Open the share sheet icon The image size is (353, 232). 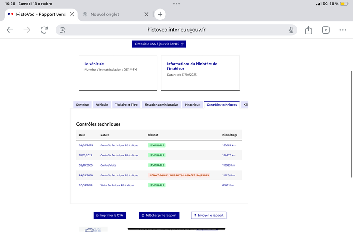coord(308,30)
